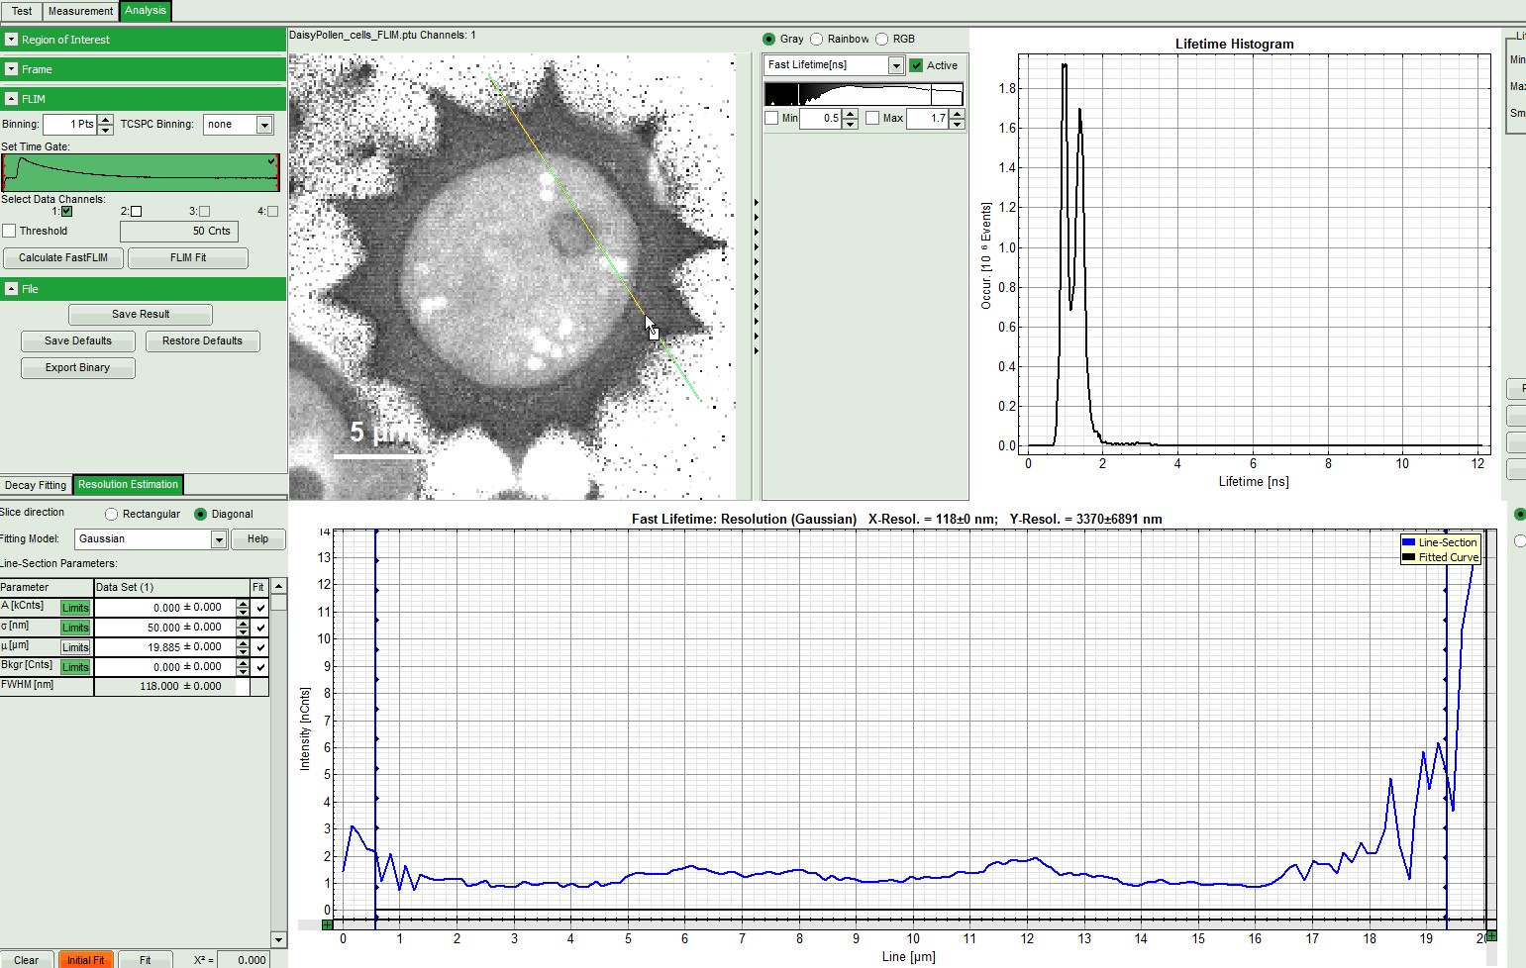Switch color map to Rainbow
The height and width of the screenshot is (968, 1526).
(x=817, y=39)
